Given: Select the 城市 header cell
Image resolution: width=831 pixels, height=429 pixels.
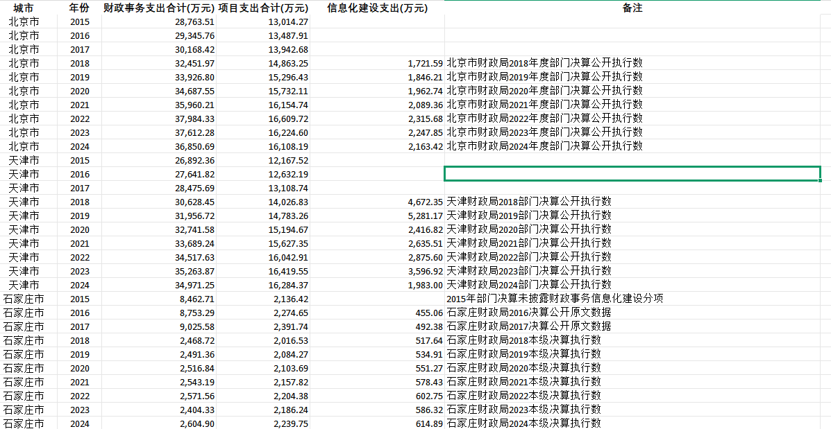Looking at the screenshot, I should pos(24,8).
